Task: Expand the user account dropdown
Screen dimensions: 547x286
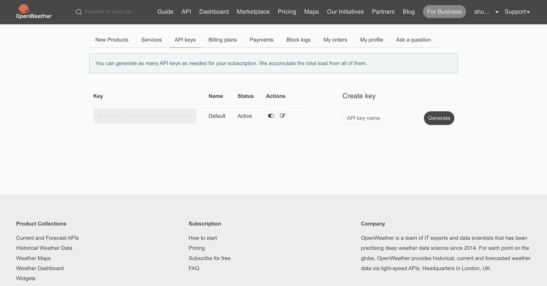Action: (486, 12)
